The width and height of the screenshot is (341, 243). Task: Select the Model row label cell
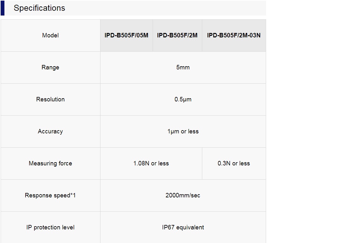(51, 35)
